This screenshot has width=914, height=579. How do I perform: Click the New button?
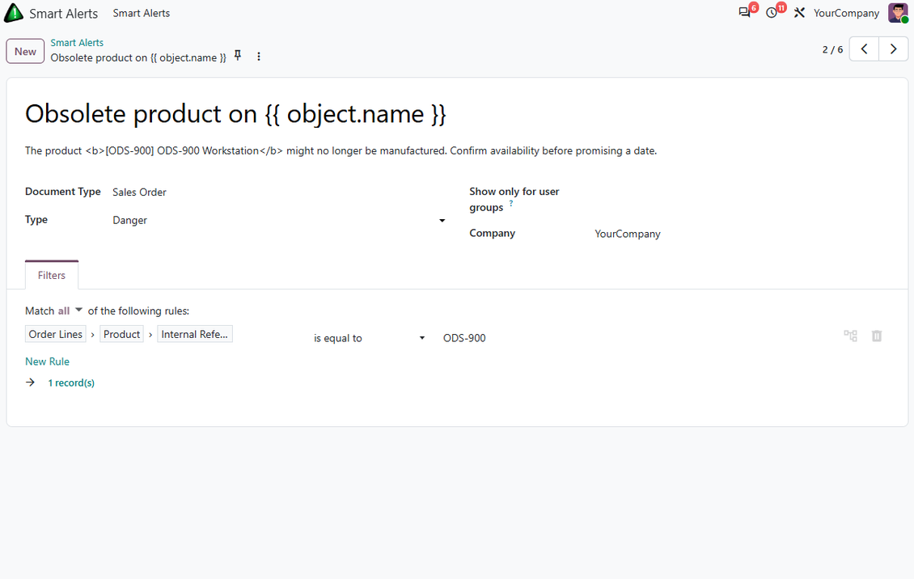pos(25,51)
